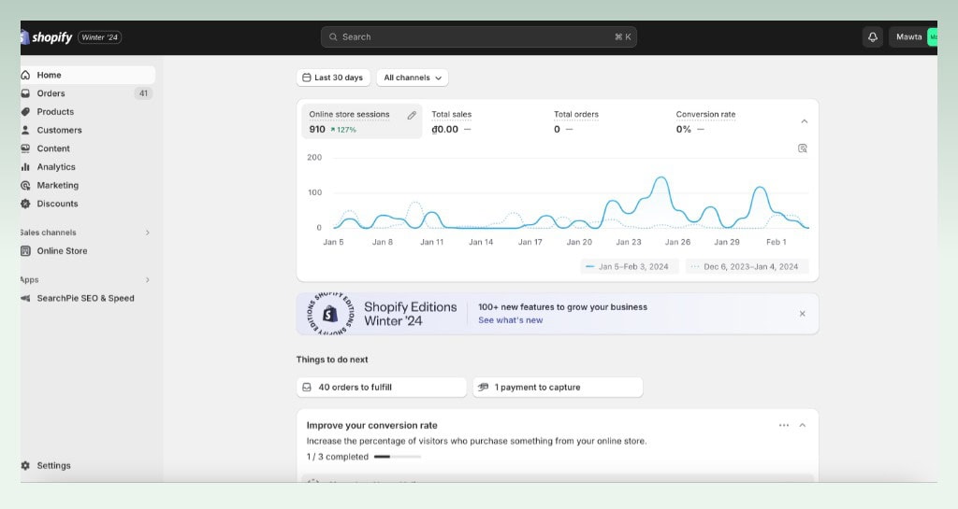The width and height of the screenshot is (958, 509).
Task: Collapse the Improve your conversion rate card
Action: tap(802, 425)
